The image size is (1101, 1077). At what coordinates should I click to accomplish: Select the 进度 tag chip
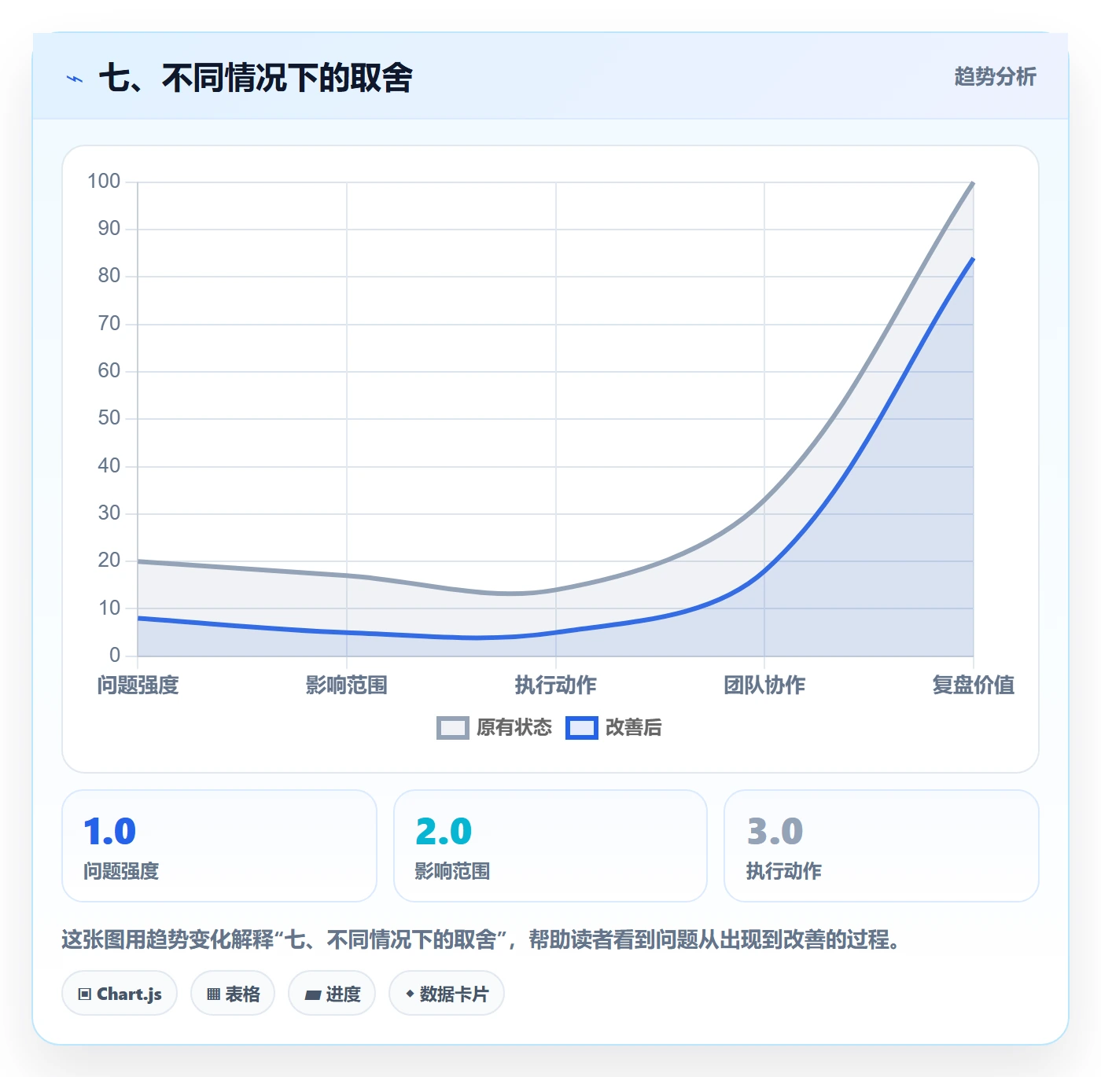332,994
